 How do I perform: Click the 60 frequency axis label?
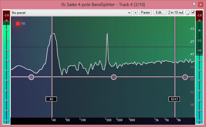(x=68, y=120)
